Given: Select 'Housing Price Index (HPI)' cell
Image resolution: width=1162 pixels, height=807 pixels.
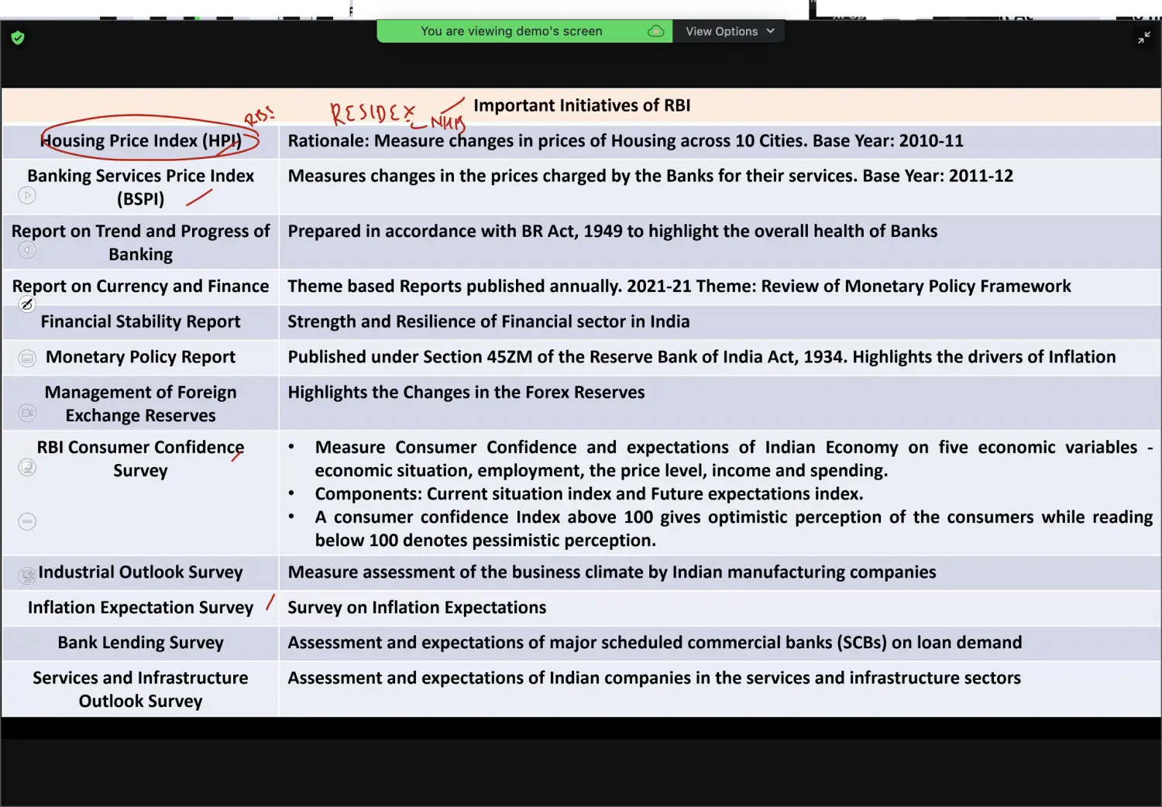Looking at the screenshot, I should click(140, 141).
